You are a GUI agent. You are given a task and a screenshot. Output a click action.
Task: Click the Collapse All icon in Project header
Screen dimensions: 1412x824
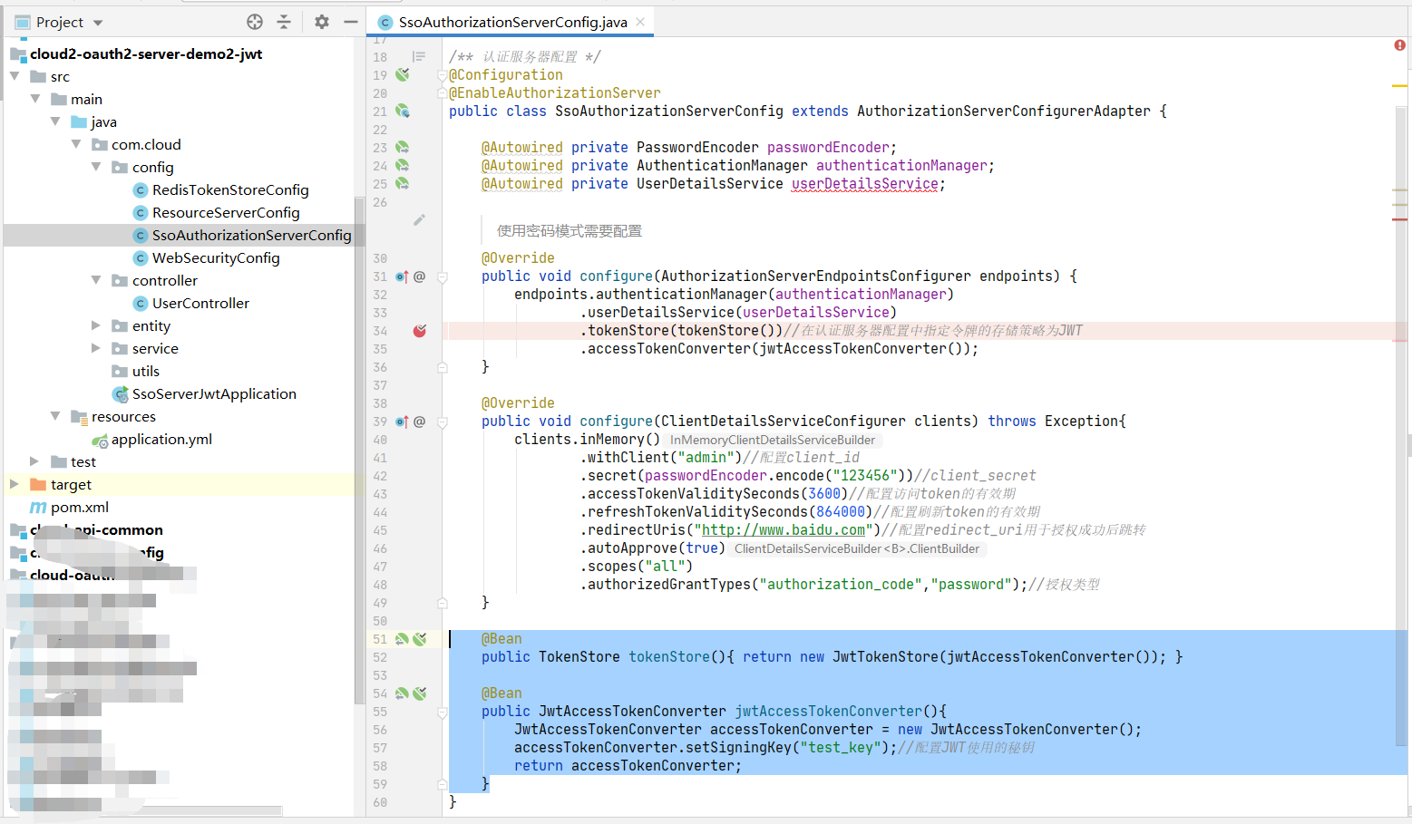pos(284,22)
